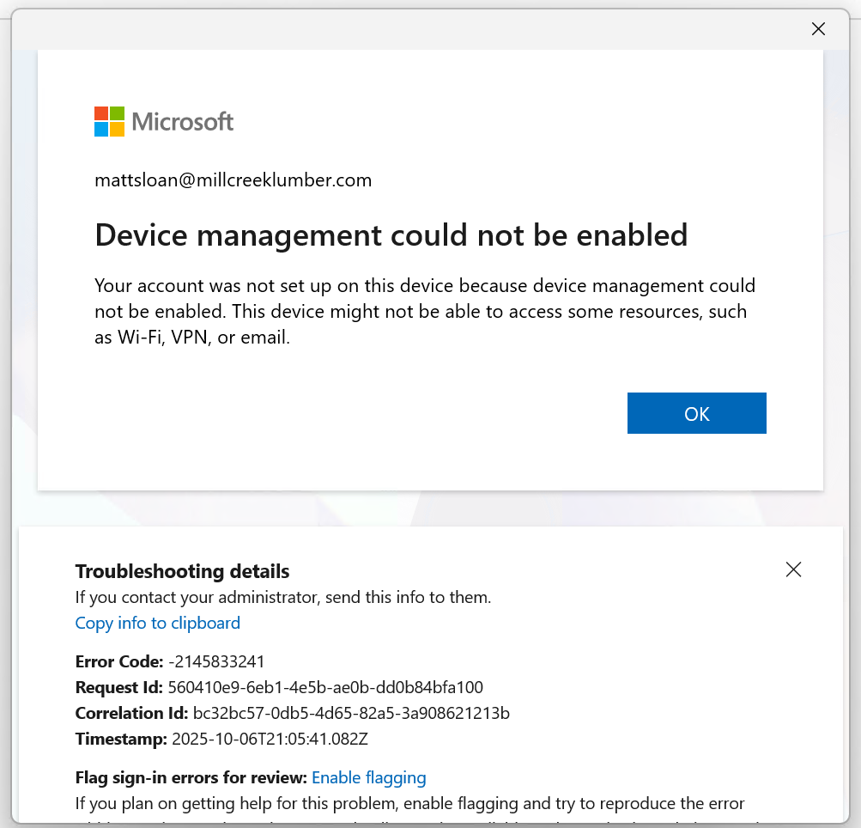This screenshot has width=861, height=828.
Task: Click the Timestamp label
Action: (x=121, y=739)
